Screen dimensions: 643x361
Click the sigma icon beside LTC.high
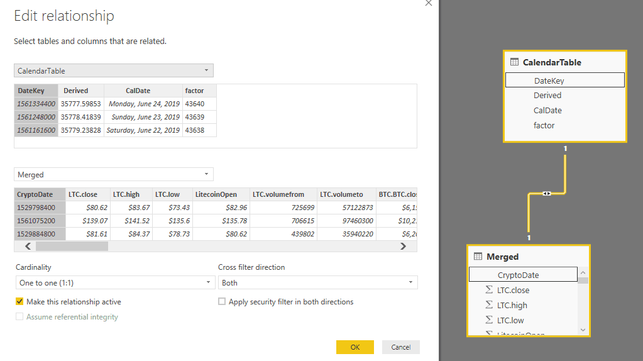coord(489,305)
